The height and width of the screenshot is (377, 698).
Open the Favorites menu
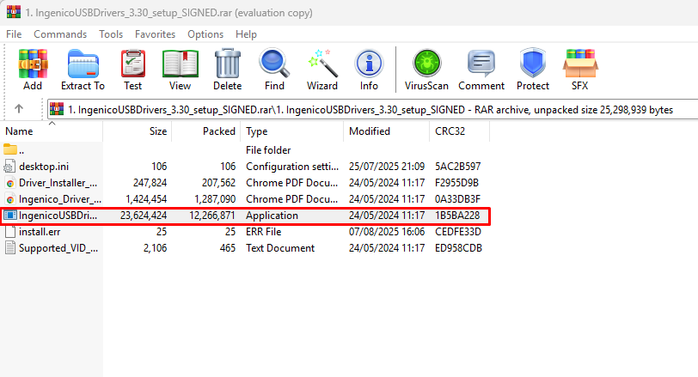pos(155,34)
